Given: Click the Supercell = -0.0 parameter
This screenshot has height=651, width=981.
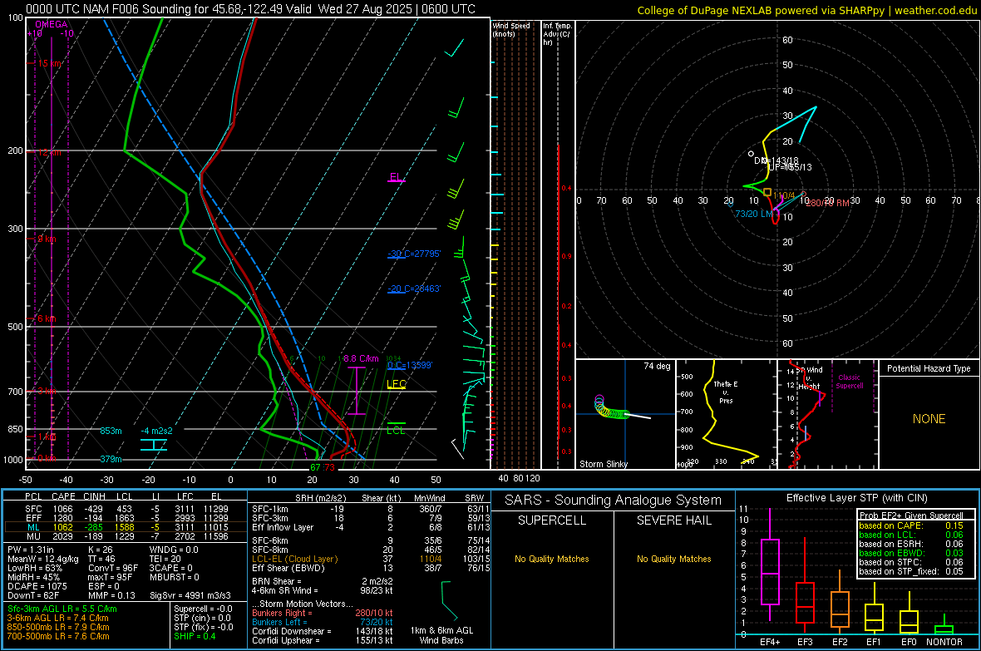Looking at the screenshot, I should [203, 609].
